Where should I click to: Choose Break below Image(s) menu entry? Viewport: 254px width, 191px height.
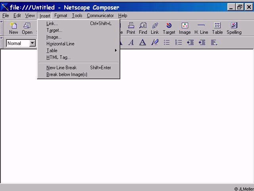coord(79,74)
